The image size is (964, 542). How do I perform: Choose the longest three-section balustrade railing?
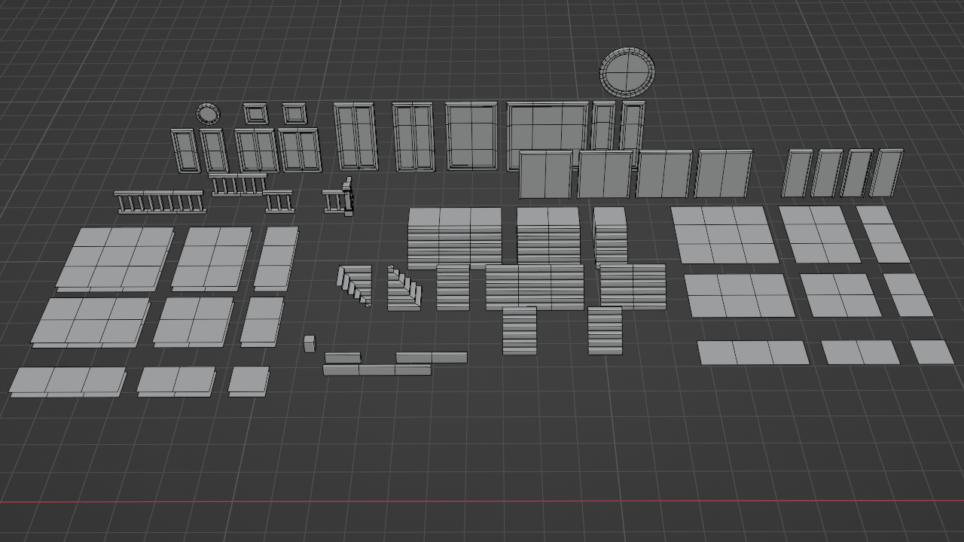click(160, 202)
